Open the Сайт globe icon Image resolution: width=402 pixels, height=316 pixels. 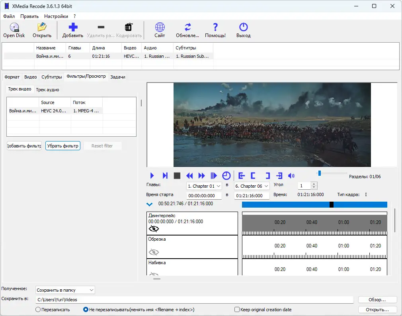pos(160,27)
